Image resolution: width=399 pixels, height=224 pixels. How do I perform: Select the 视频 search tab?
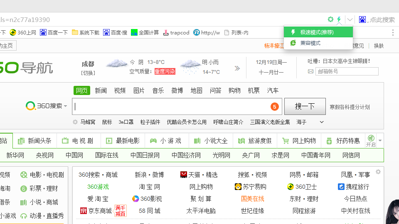coord(120,90)
